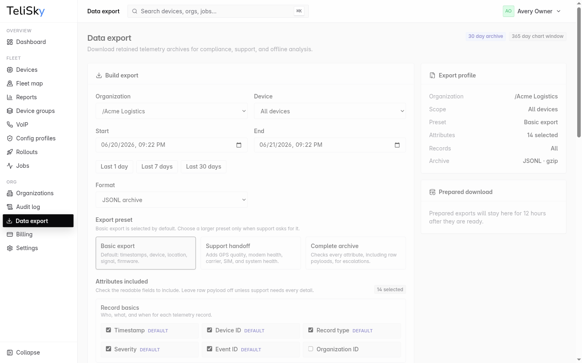Click the Device groups layers icon
Image resolution: width=582 pixels, height=363 pixels.
pyautogui.click(x=10, y=111)
